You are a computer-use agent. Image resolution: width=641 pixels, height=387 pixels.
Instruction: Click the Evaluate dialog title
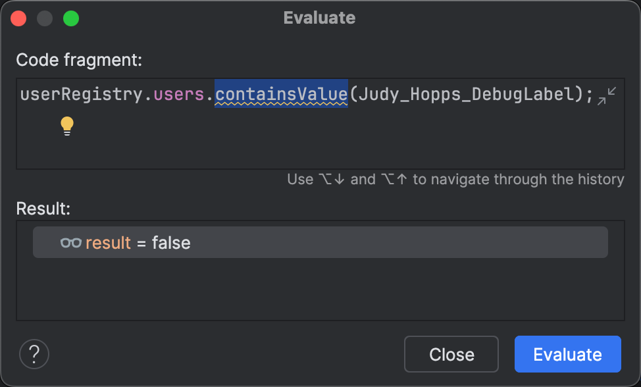coord(320,18)
